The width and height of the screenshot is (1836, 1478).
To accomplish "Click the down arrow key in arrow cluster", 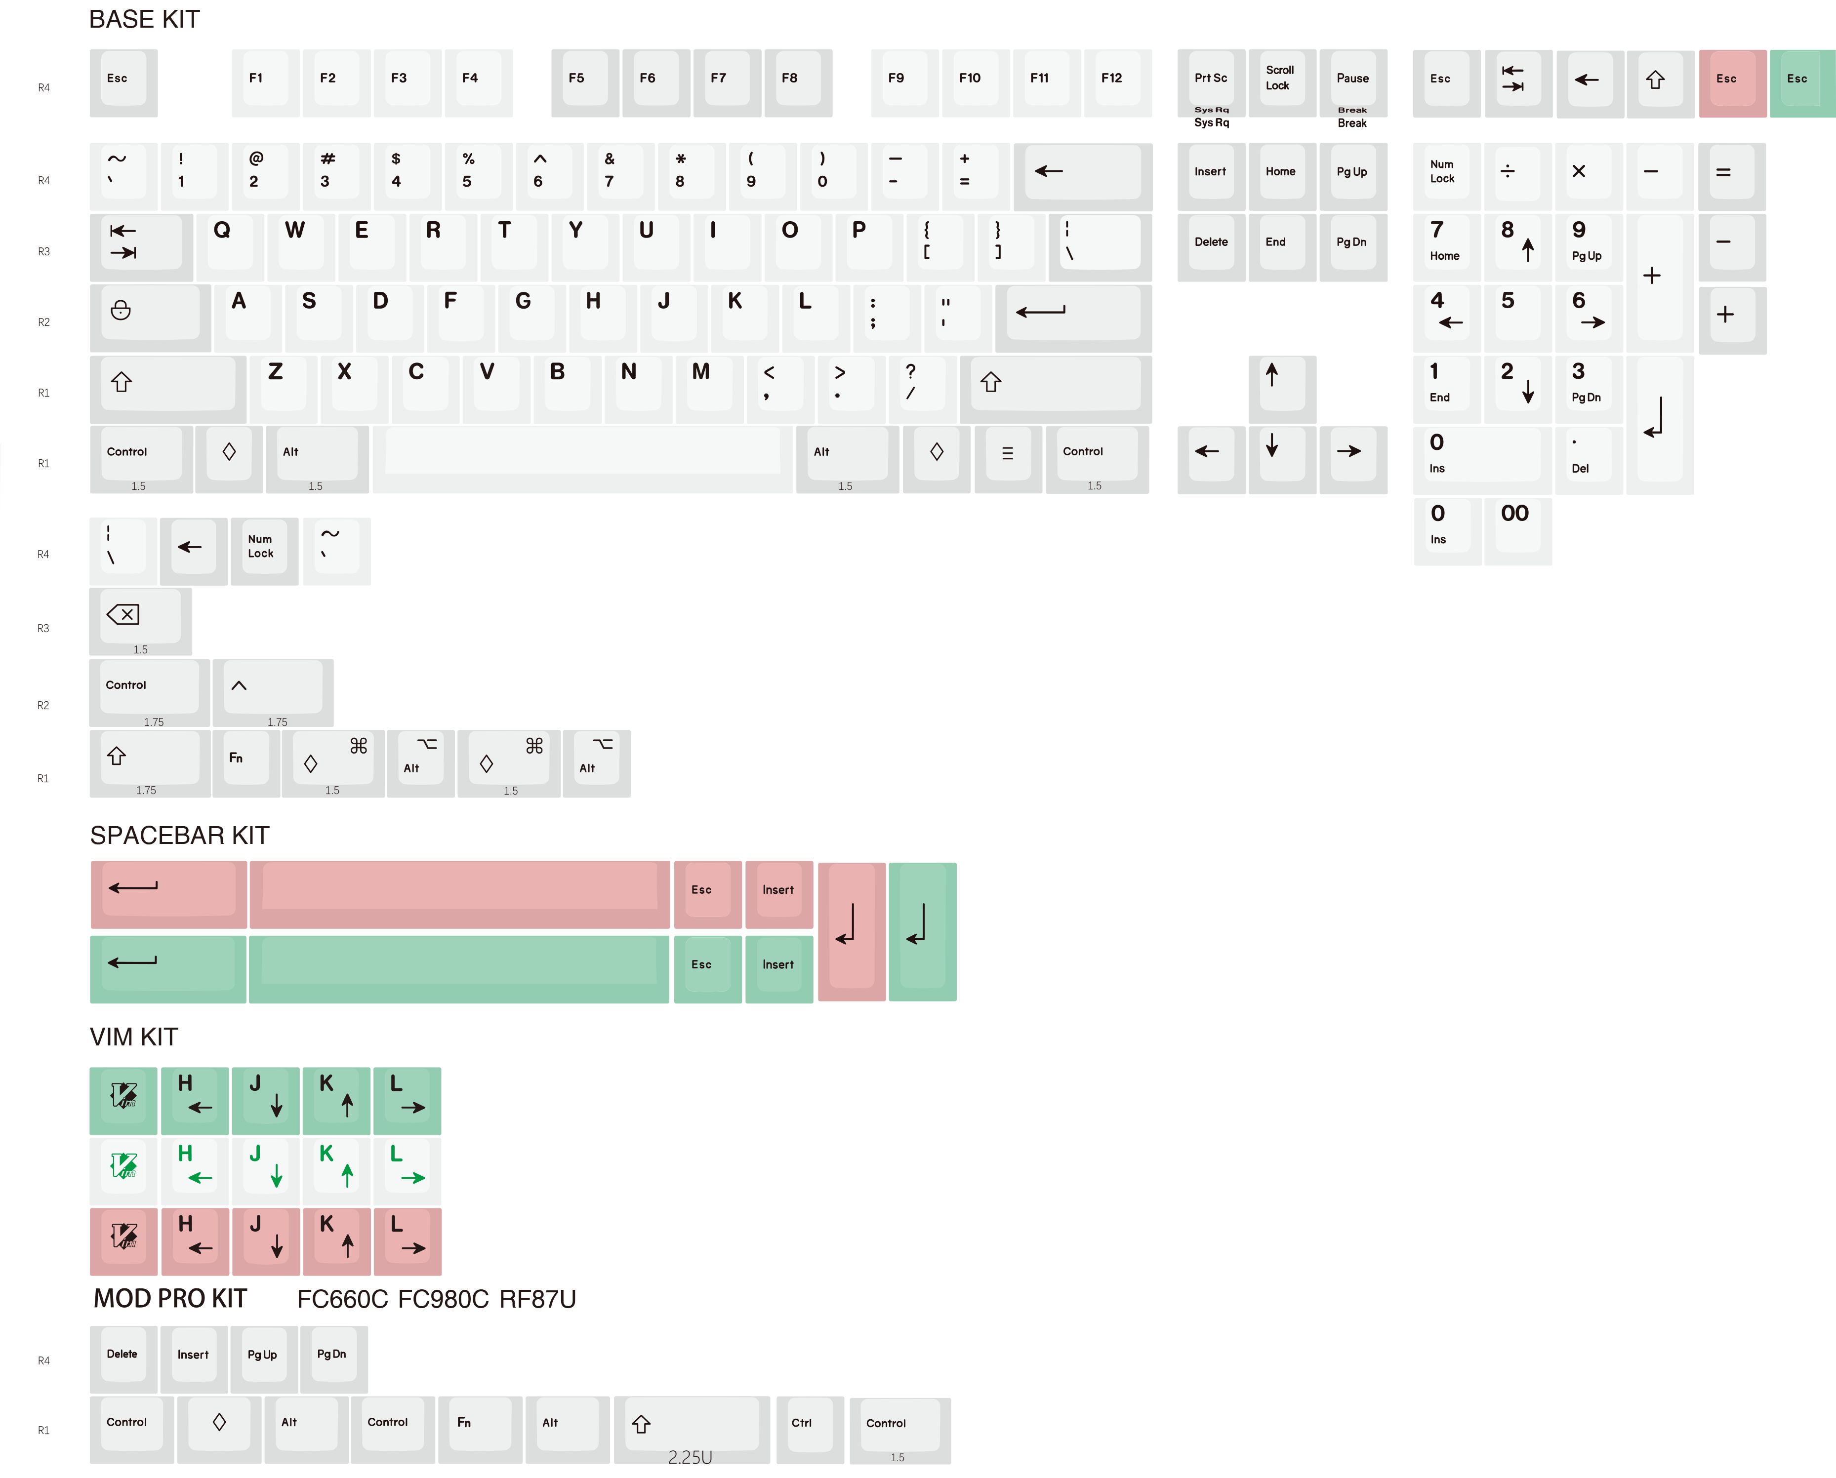I will pos(1282,460).
